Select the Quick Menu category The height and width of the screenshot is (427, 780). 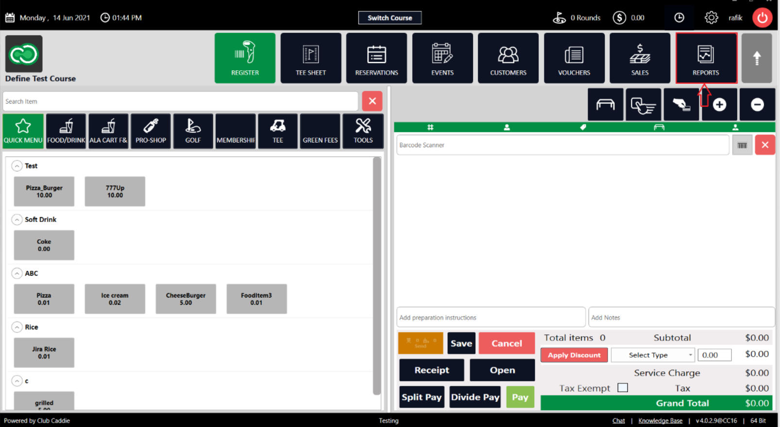pyautogui.click(x=23, y=131)
